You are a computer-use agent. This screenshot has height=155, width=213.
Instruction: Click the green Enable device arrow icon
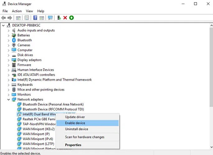point(71,18)
